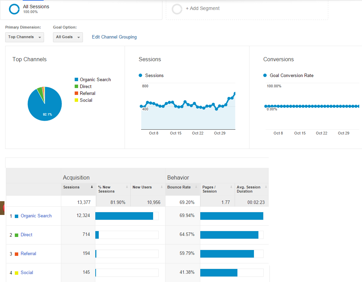This screenshot has width=362, height=282.
Task: Click the Sessions column sort arrow
Action: pyautogui.click(x=92, y=187)
